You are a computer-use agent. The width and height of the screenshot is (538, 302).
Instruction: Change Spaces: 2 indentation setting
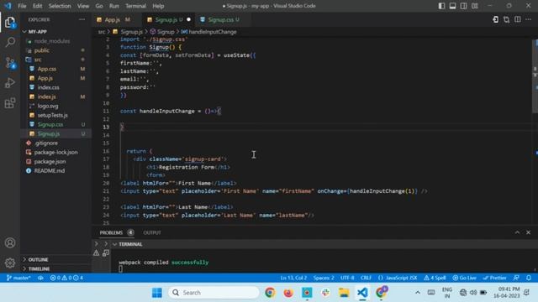pos(324,278)
